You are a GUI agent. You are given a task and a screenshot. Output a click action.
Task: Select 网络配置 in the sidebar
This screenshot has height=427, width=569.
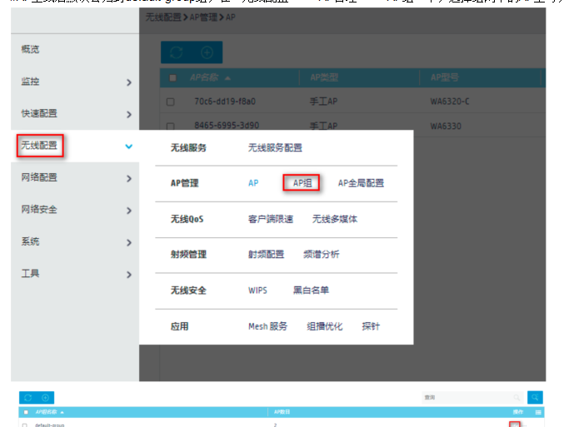tap(39, 177)
